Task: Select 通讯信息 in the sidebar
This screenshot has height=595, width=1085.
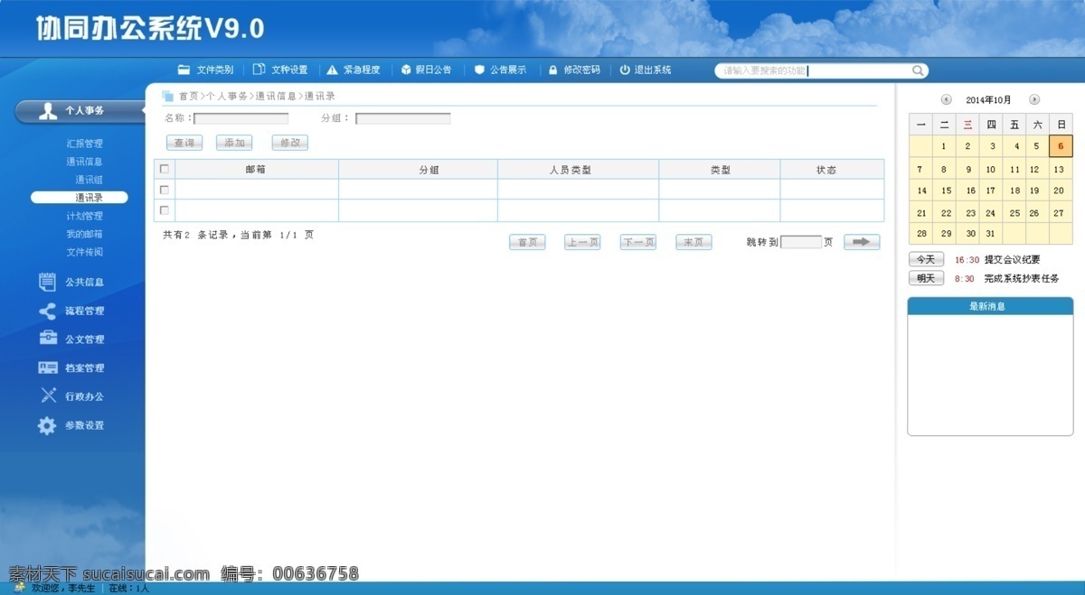Action: 85,162
